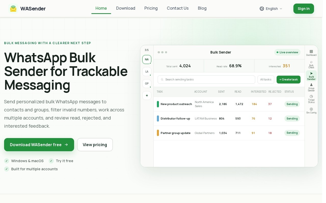326x203 pixels.
Task: Open the Download nav item
Action: click(126, 8)
